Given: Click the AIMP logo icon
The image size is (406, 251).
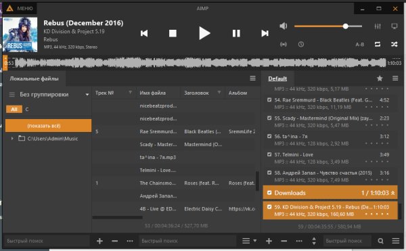Looking at the screenshot, I should (x=9, y=9).
